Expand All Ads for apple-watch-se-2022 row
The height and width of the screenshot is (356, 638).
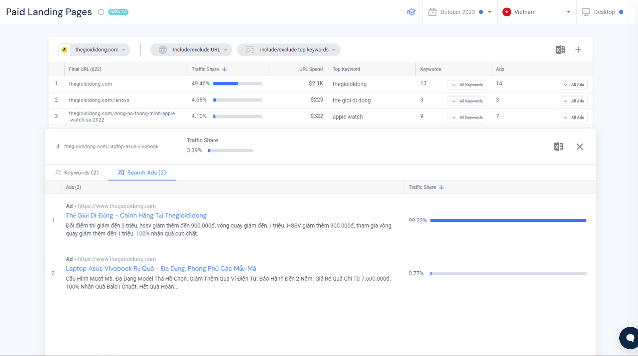pos(573,117)
